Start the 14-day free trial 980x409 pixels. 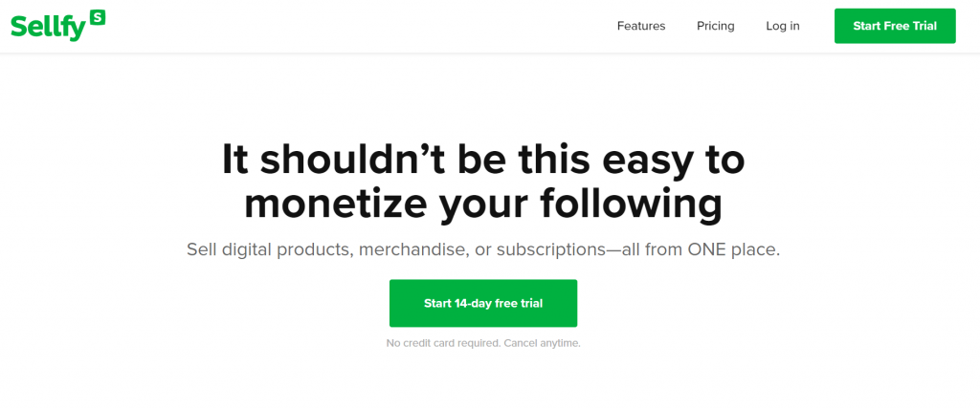coord(483,304)
